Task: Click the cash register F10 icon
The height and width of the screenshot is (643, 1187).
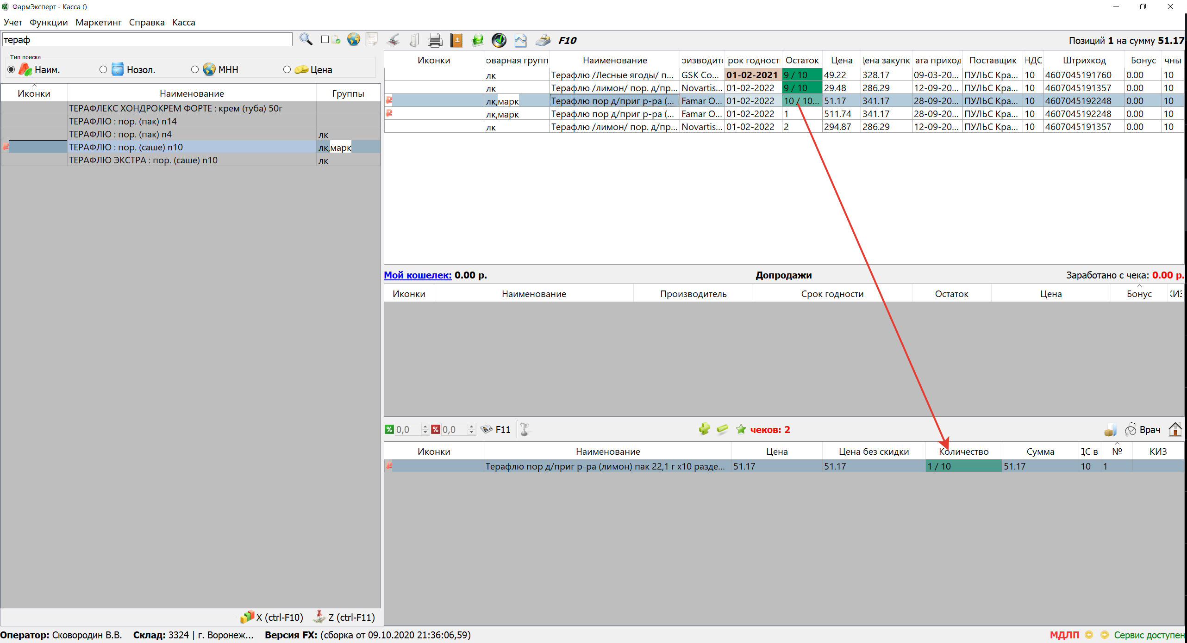Action: point(543,41)
